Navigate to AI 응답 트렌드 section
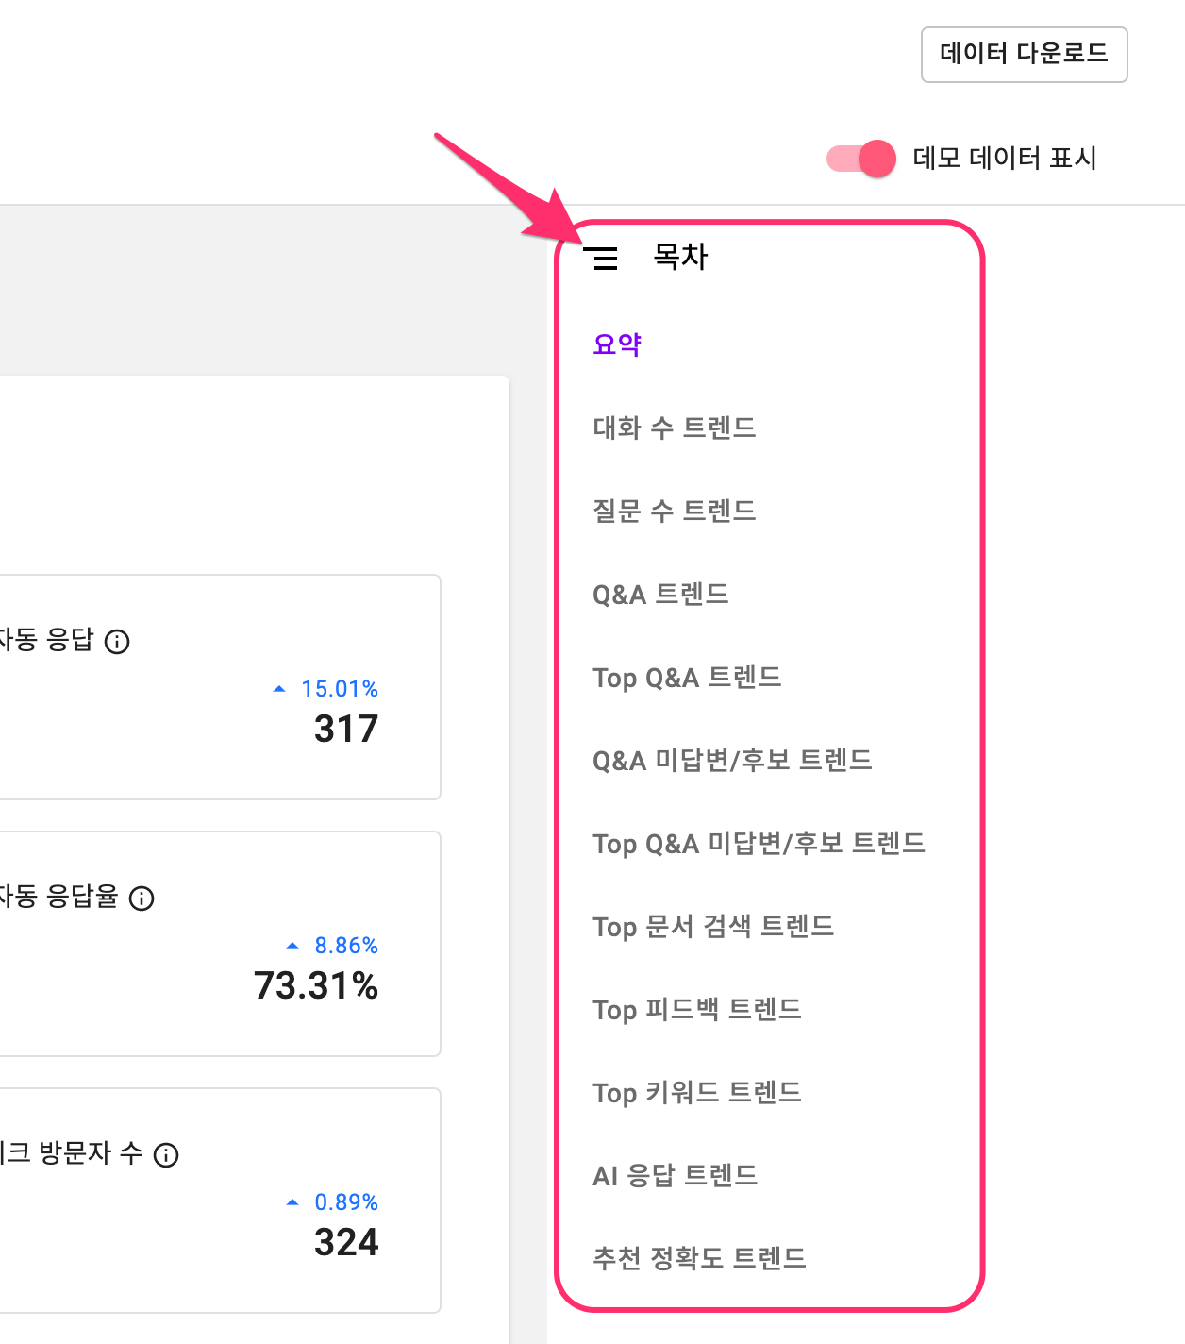This screenshot has height=1344, width=1185. [x=675, y=1176]
